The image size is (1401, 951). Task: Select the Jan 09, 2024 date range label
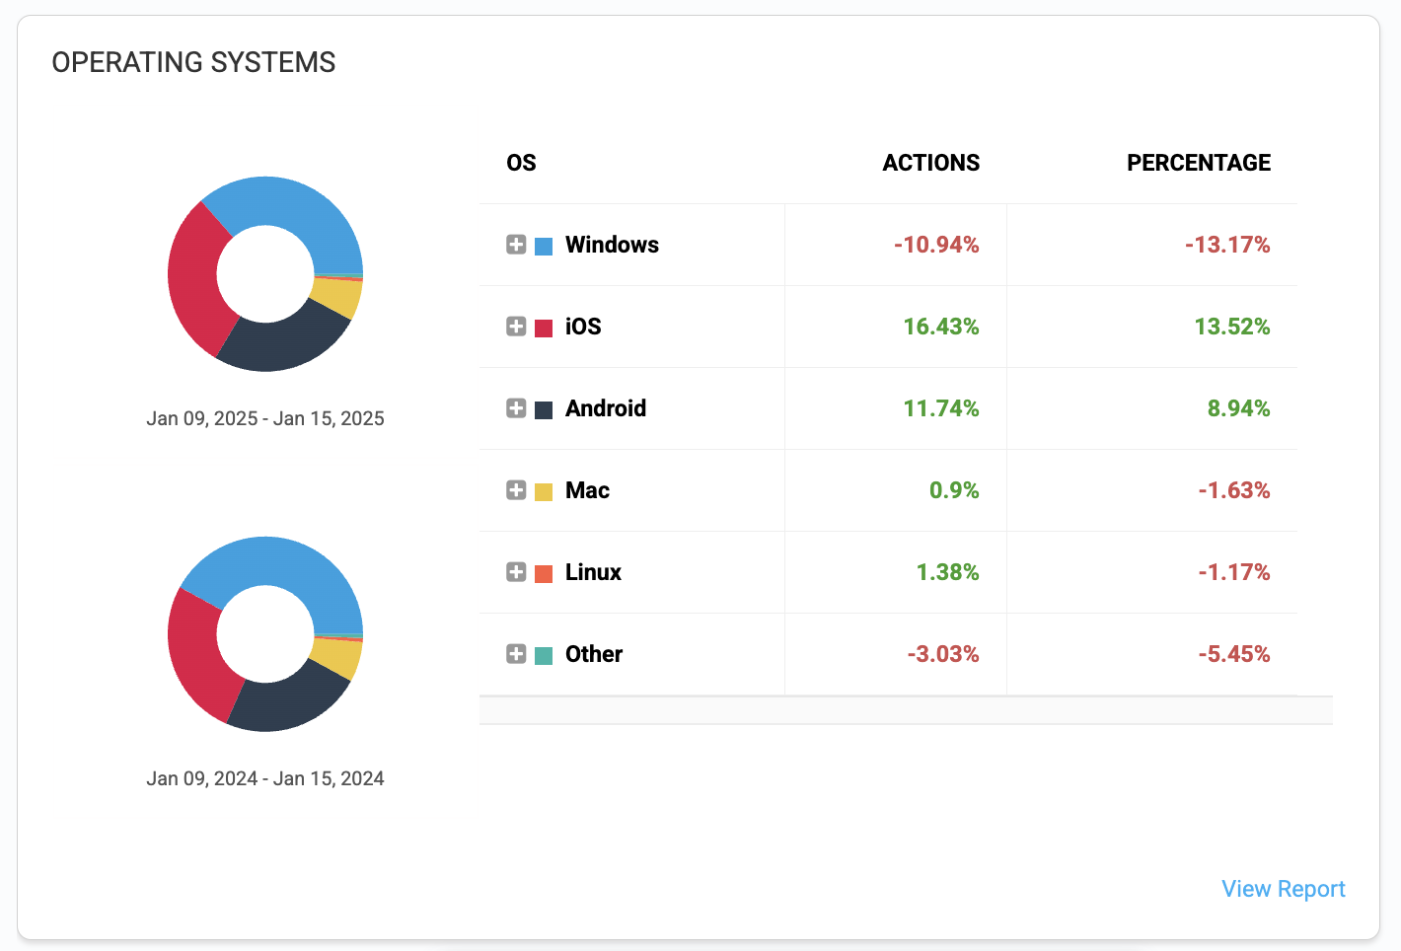point(265,778)
